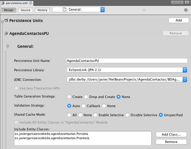Collapse the General section

pos(8,46)
